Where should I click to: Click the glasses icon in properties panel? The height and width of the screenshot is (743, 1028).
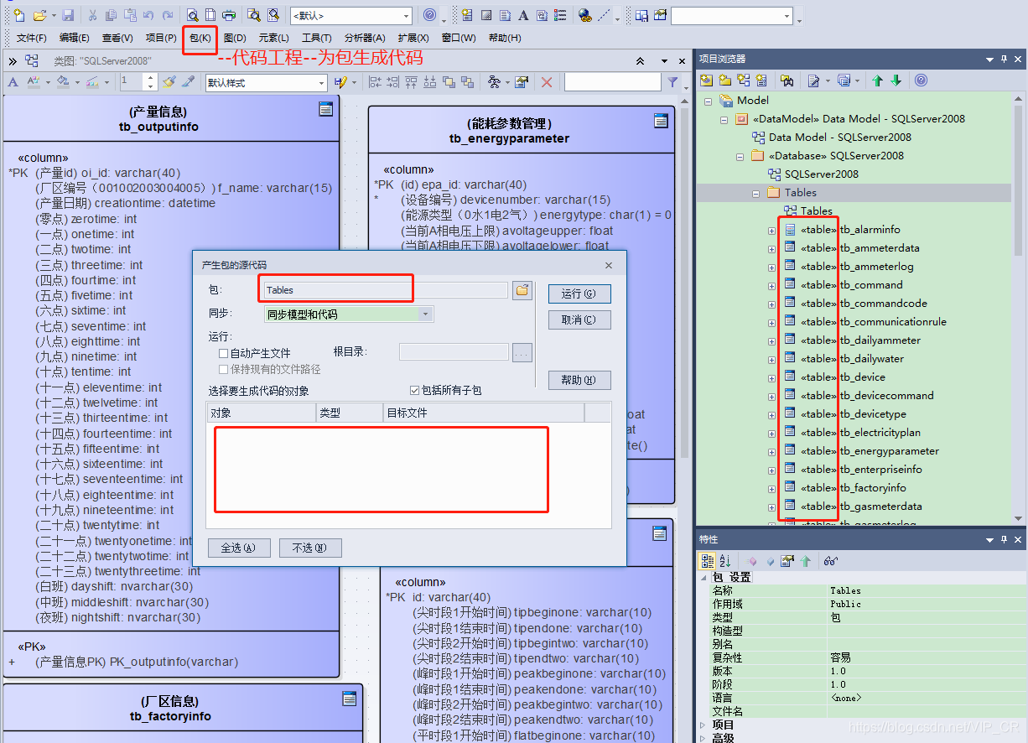(830, 561)
